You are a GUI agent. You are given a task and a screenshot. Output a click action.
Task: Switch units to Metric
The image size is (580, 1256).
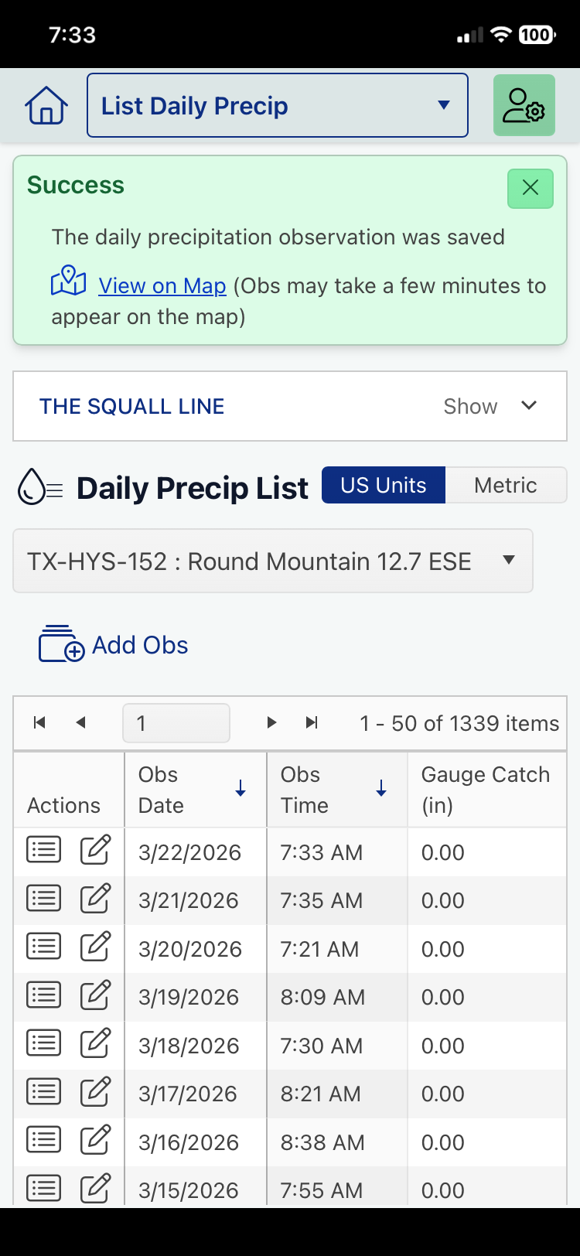tap(505, 485)
